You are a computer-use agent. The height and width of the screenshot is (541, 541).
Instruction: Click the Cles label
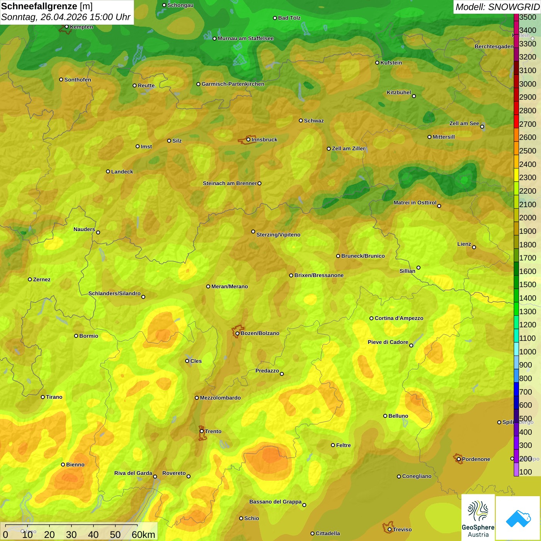(x=196, y=361)
